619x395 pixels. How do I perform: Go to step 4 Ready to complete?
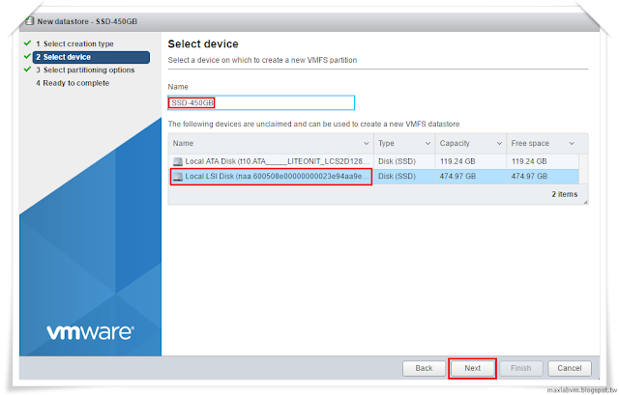pos(73,83)
